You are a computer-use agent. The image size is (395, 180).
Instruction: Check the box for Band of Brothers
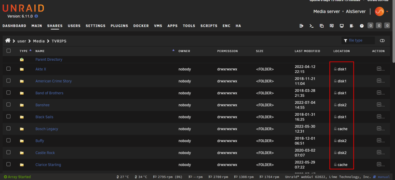[9, 92]
